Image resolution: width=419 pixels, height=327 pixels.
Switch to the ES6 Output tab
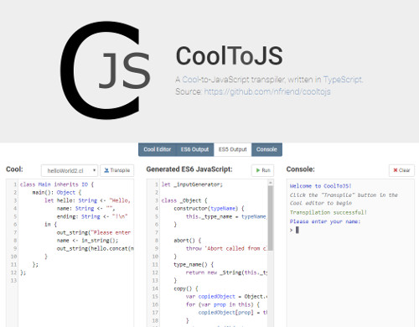coord(194,149)
